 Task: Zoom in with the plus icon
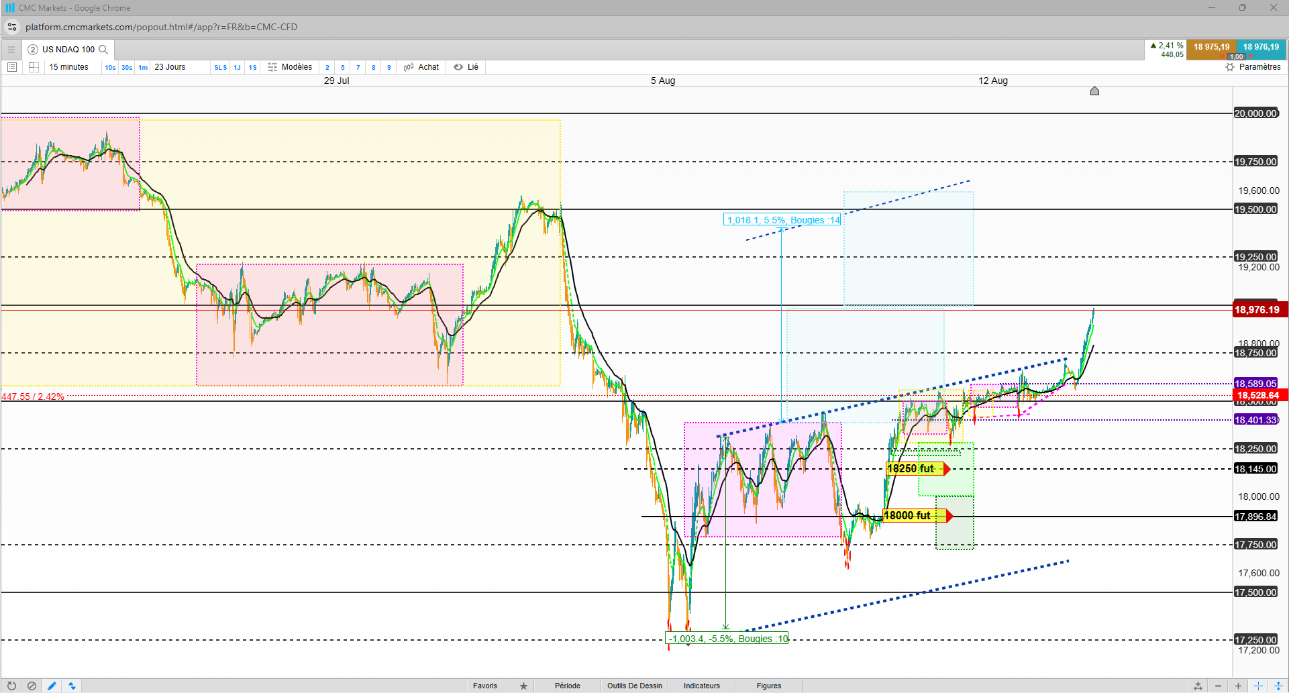click(1238, 686)
